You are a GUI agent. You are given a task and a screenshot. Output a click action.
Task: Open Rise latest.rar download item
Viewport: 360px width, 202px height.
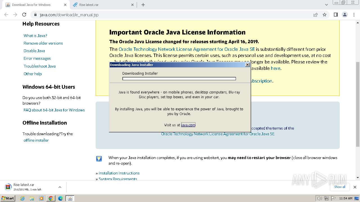tap(28, 187)
